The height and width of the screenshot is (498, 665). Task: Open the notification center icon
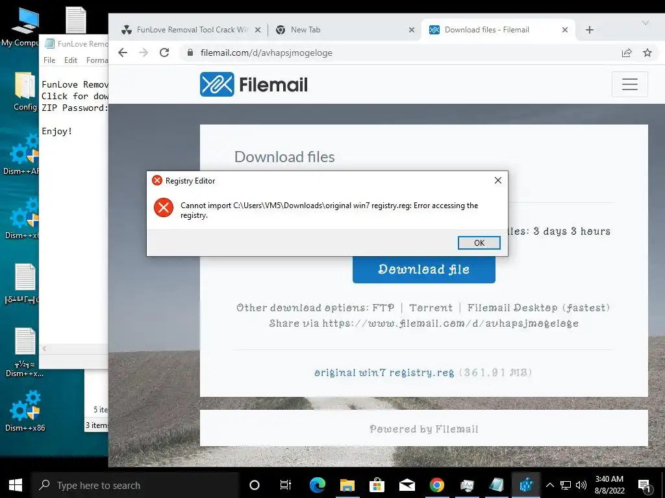coord(644,485)
